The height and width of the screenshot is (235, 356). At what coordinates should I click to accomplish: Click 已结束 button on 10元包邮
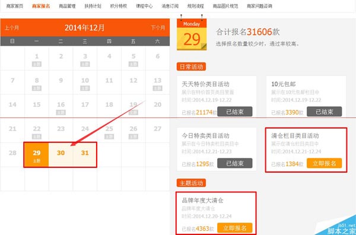[x=324, y=112]
